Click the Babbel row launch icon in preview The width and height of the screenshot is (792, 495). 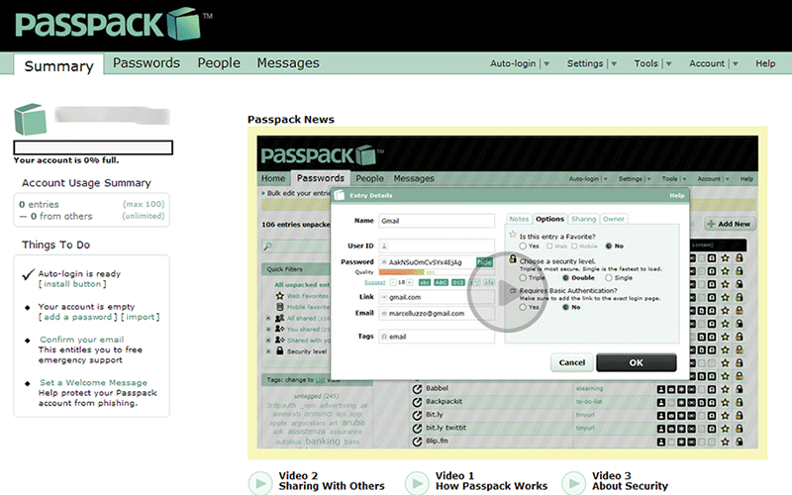click(417, 389)
